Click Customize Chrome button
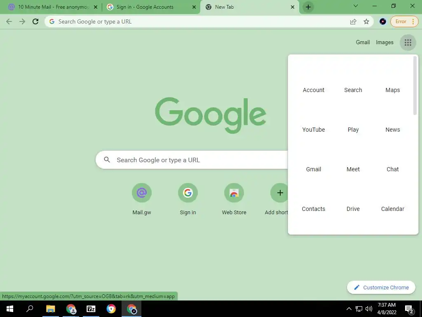The width and height of the screenshot is (422, 317). click(381, 287)
